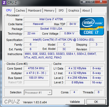The image size is (109, 107).
Task: Click the Model value C
Action: pyautogui.click(x=64, y=44)
